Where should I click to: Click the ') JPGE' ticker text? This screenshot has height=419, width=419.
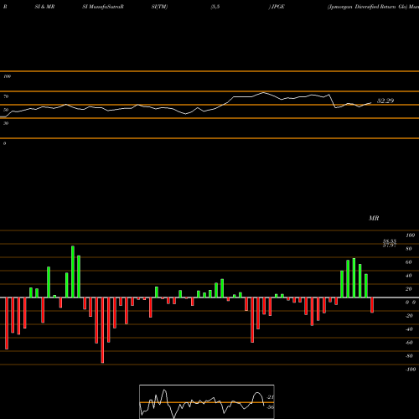tap(277, 7)
